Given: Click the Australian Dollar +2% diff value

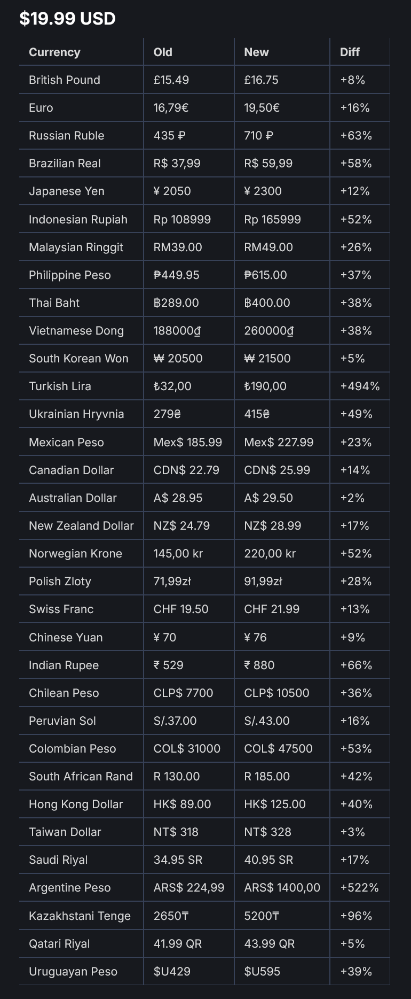Looking at the screenshot, I should [352, 498].
